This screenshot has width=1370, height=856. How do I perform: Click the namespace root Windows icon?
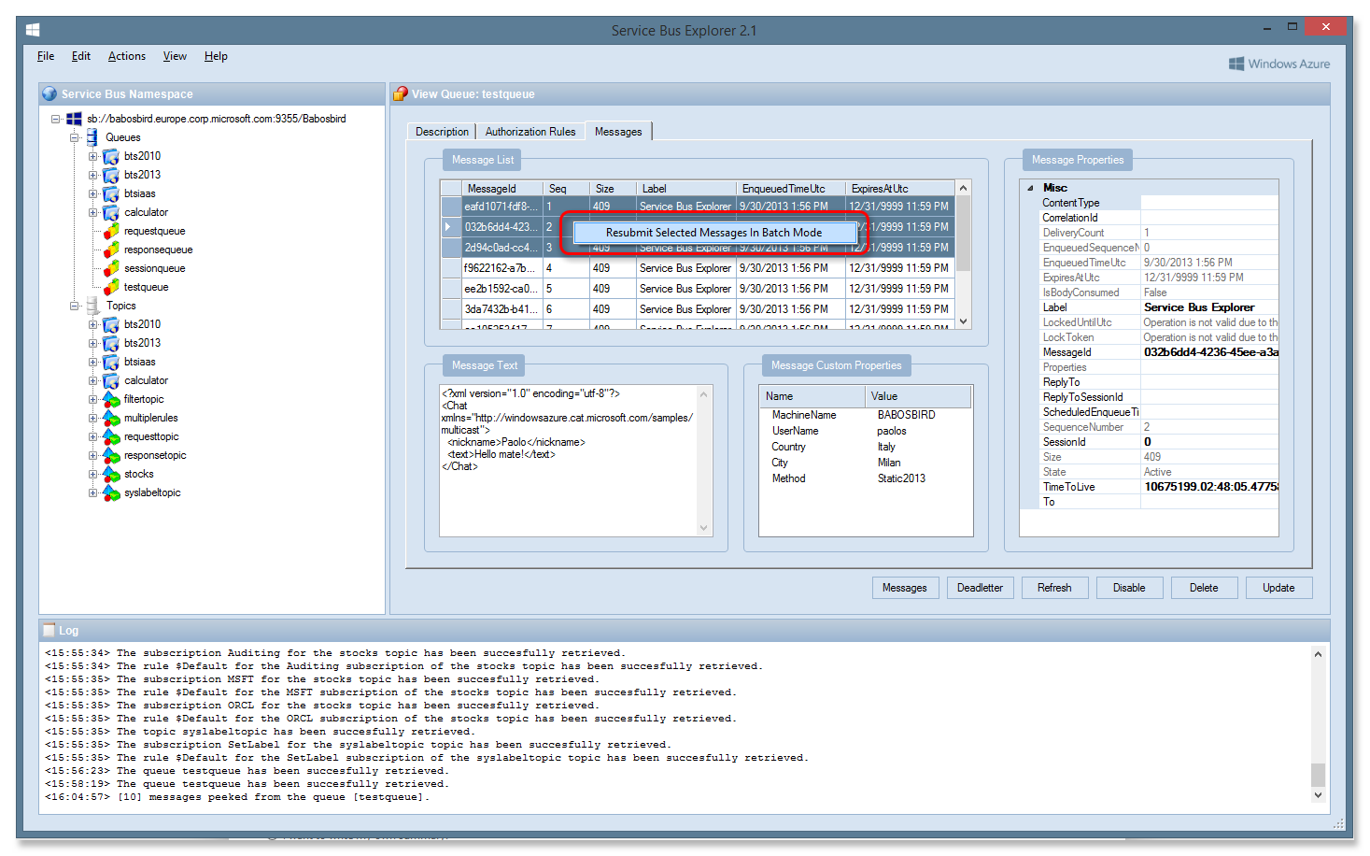pyautogui.click(x=74, y=119)
